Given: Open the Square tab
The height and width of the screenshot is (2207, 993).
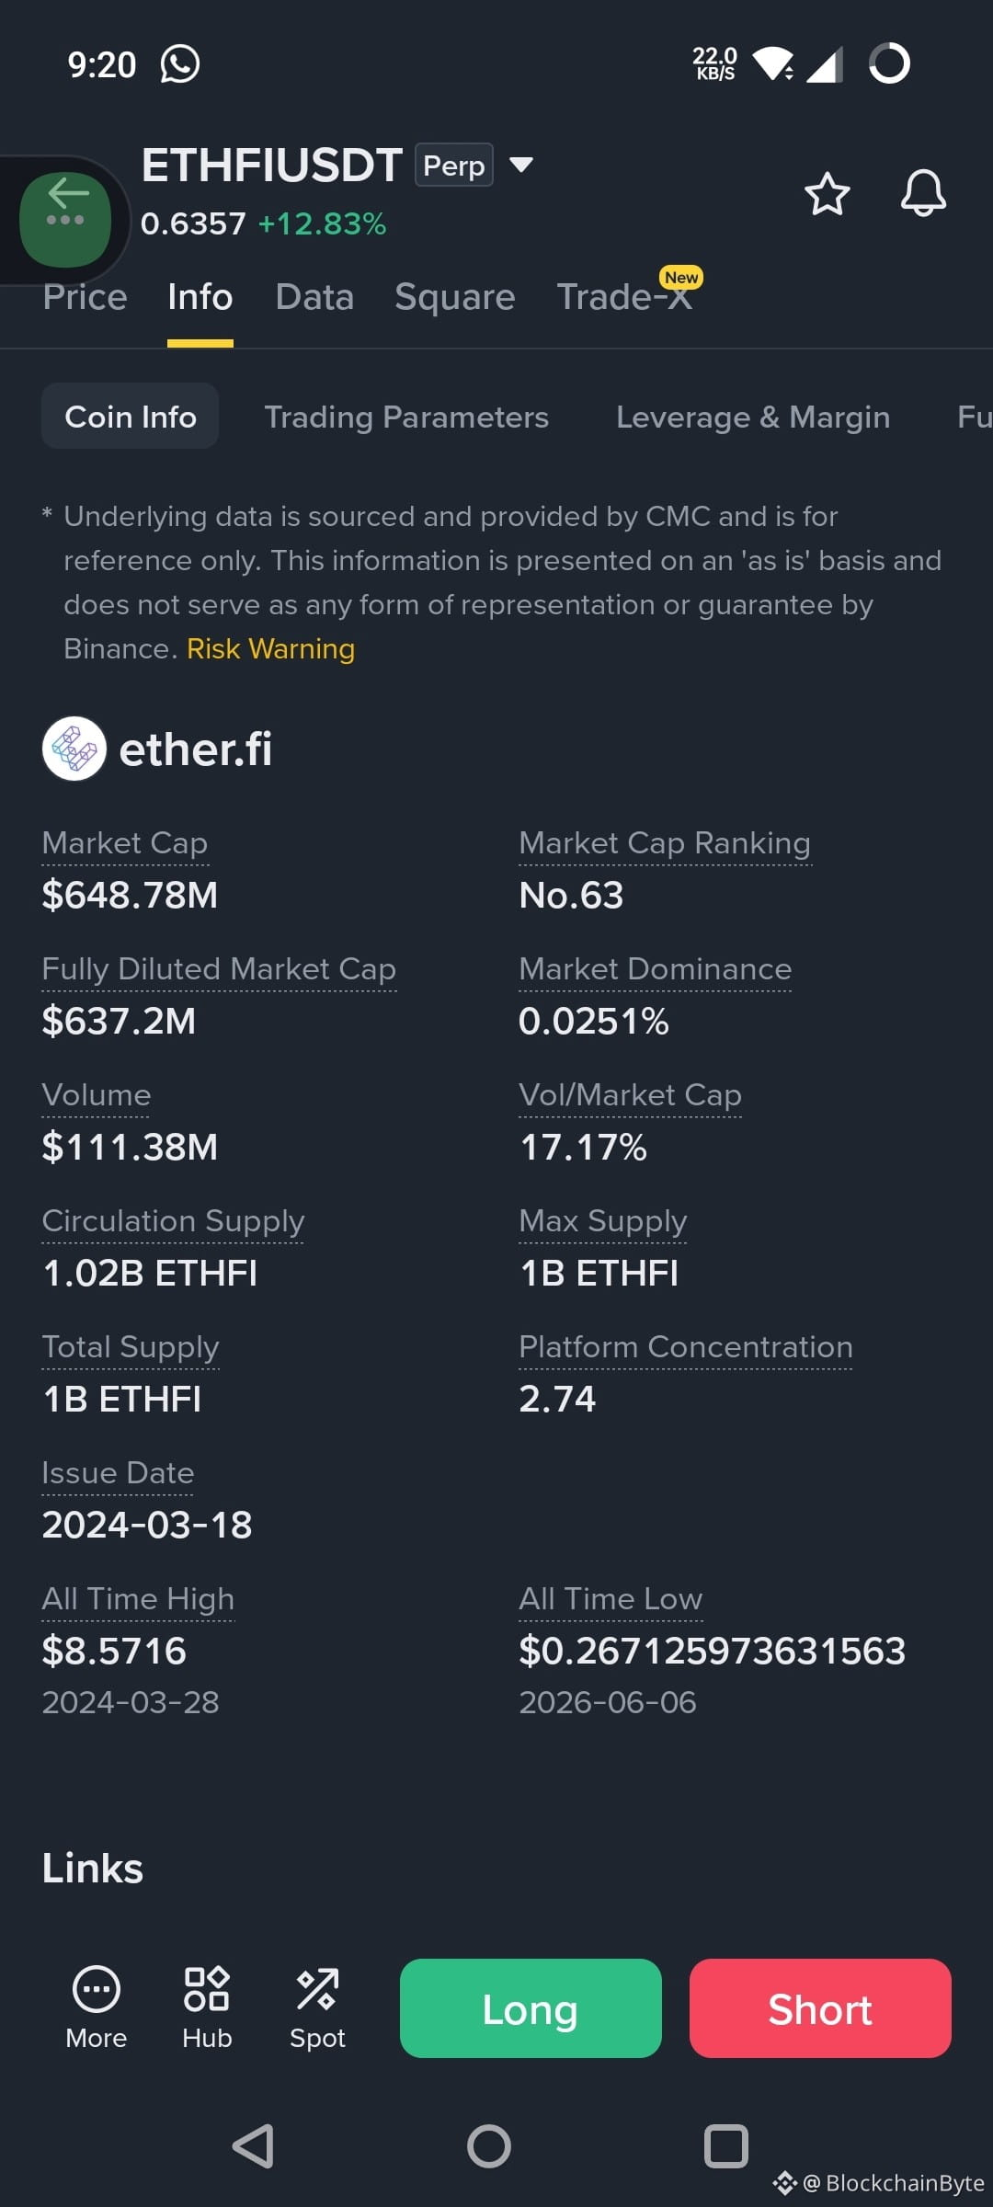Looking at the screenshot, I should pyautogui.click(x=455, y=297).
